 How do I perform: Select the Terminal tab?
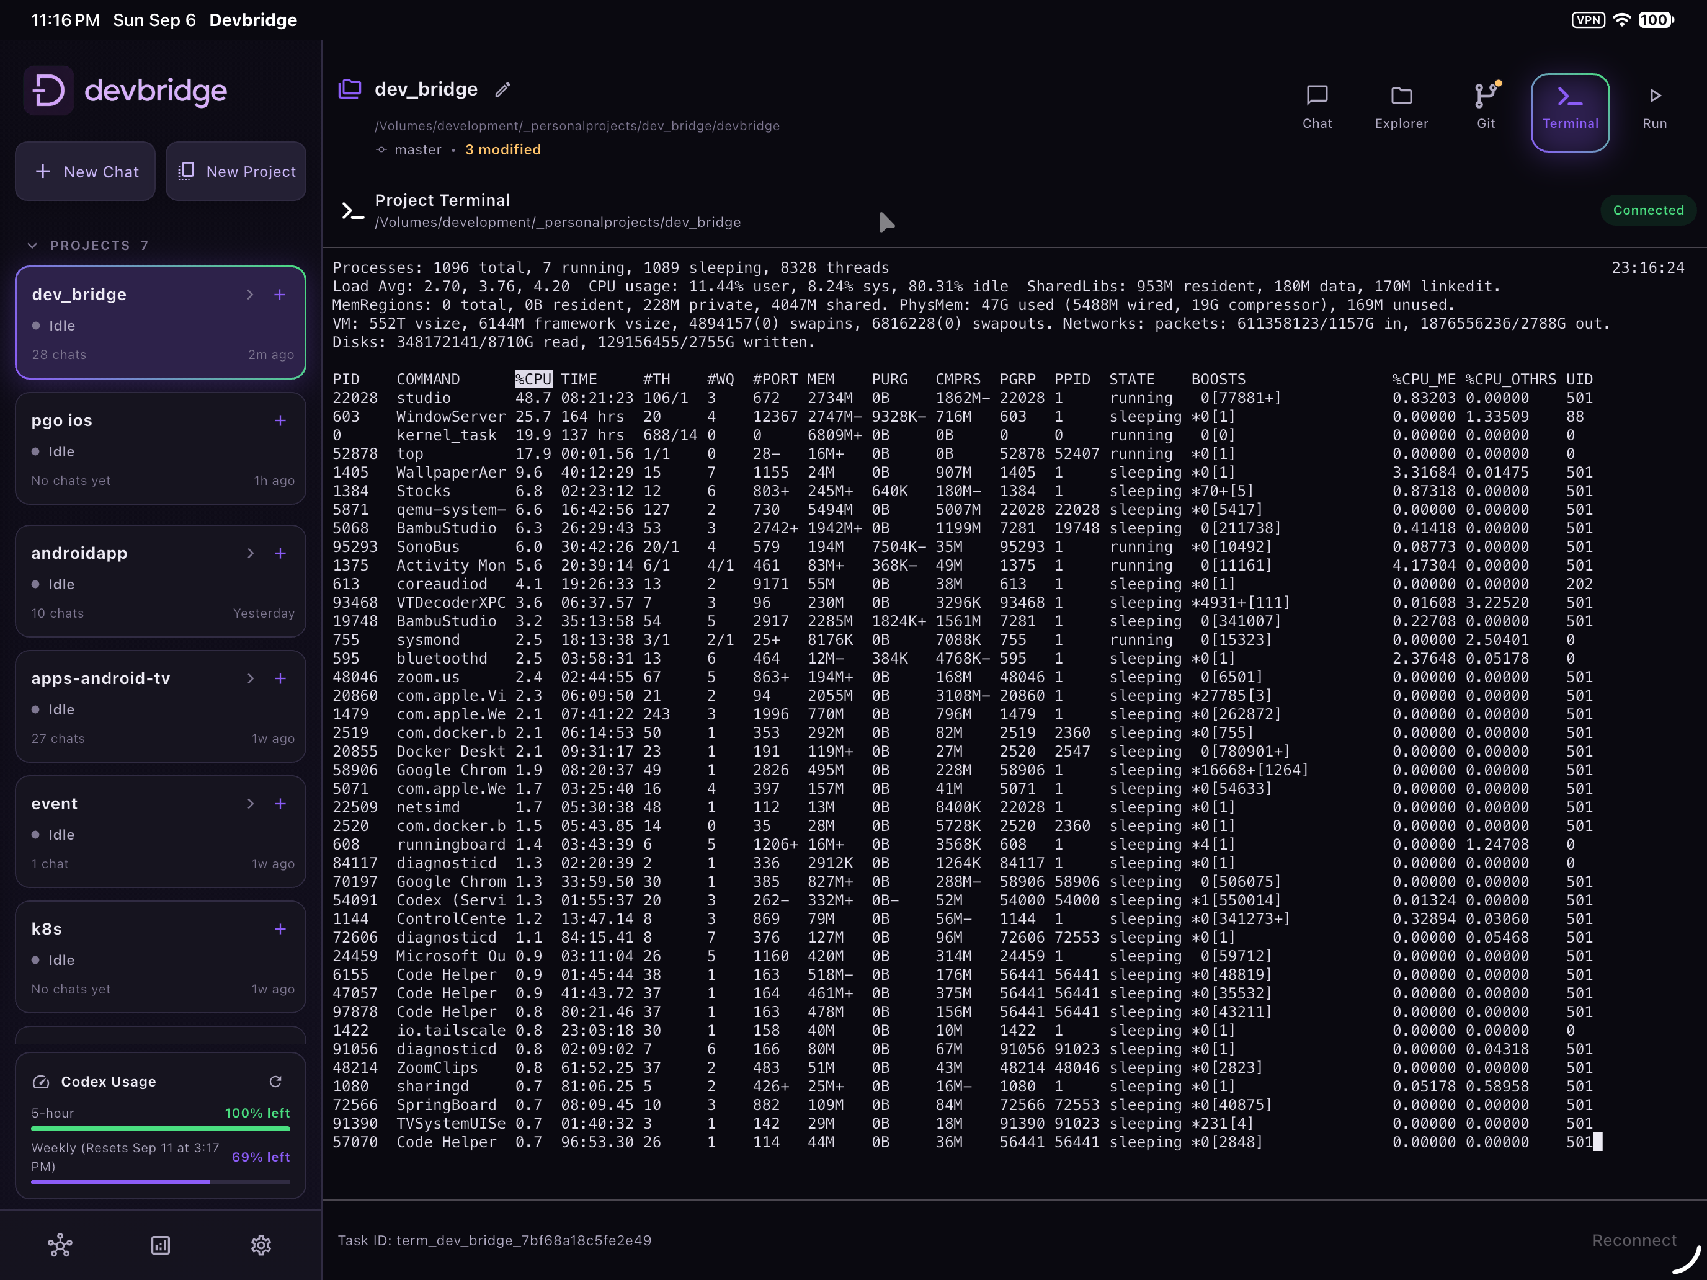[1571, 113]
